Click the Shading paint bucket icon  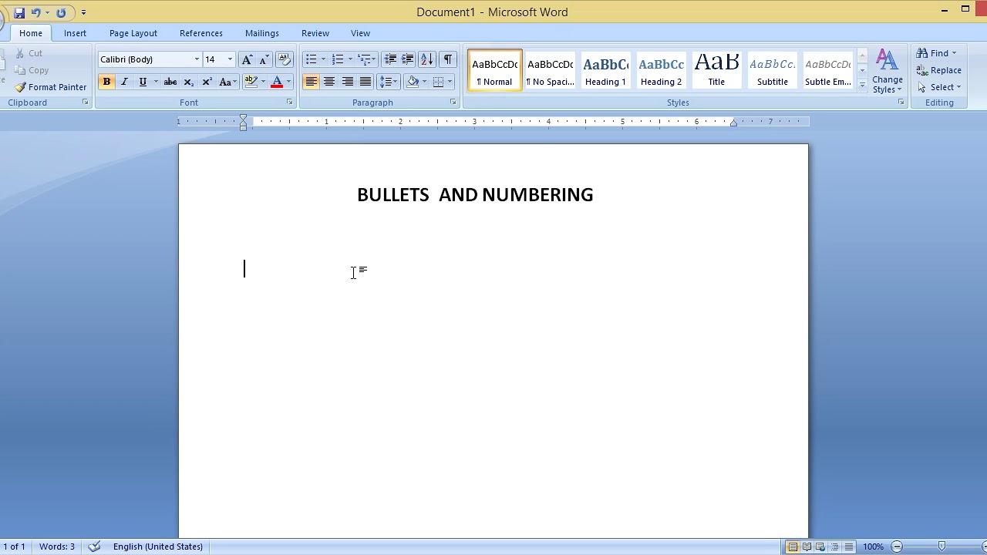click(413, 82)
